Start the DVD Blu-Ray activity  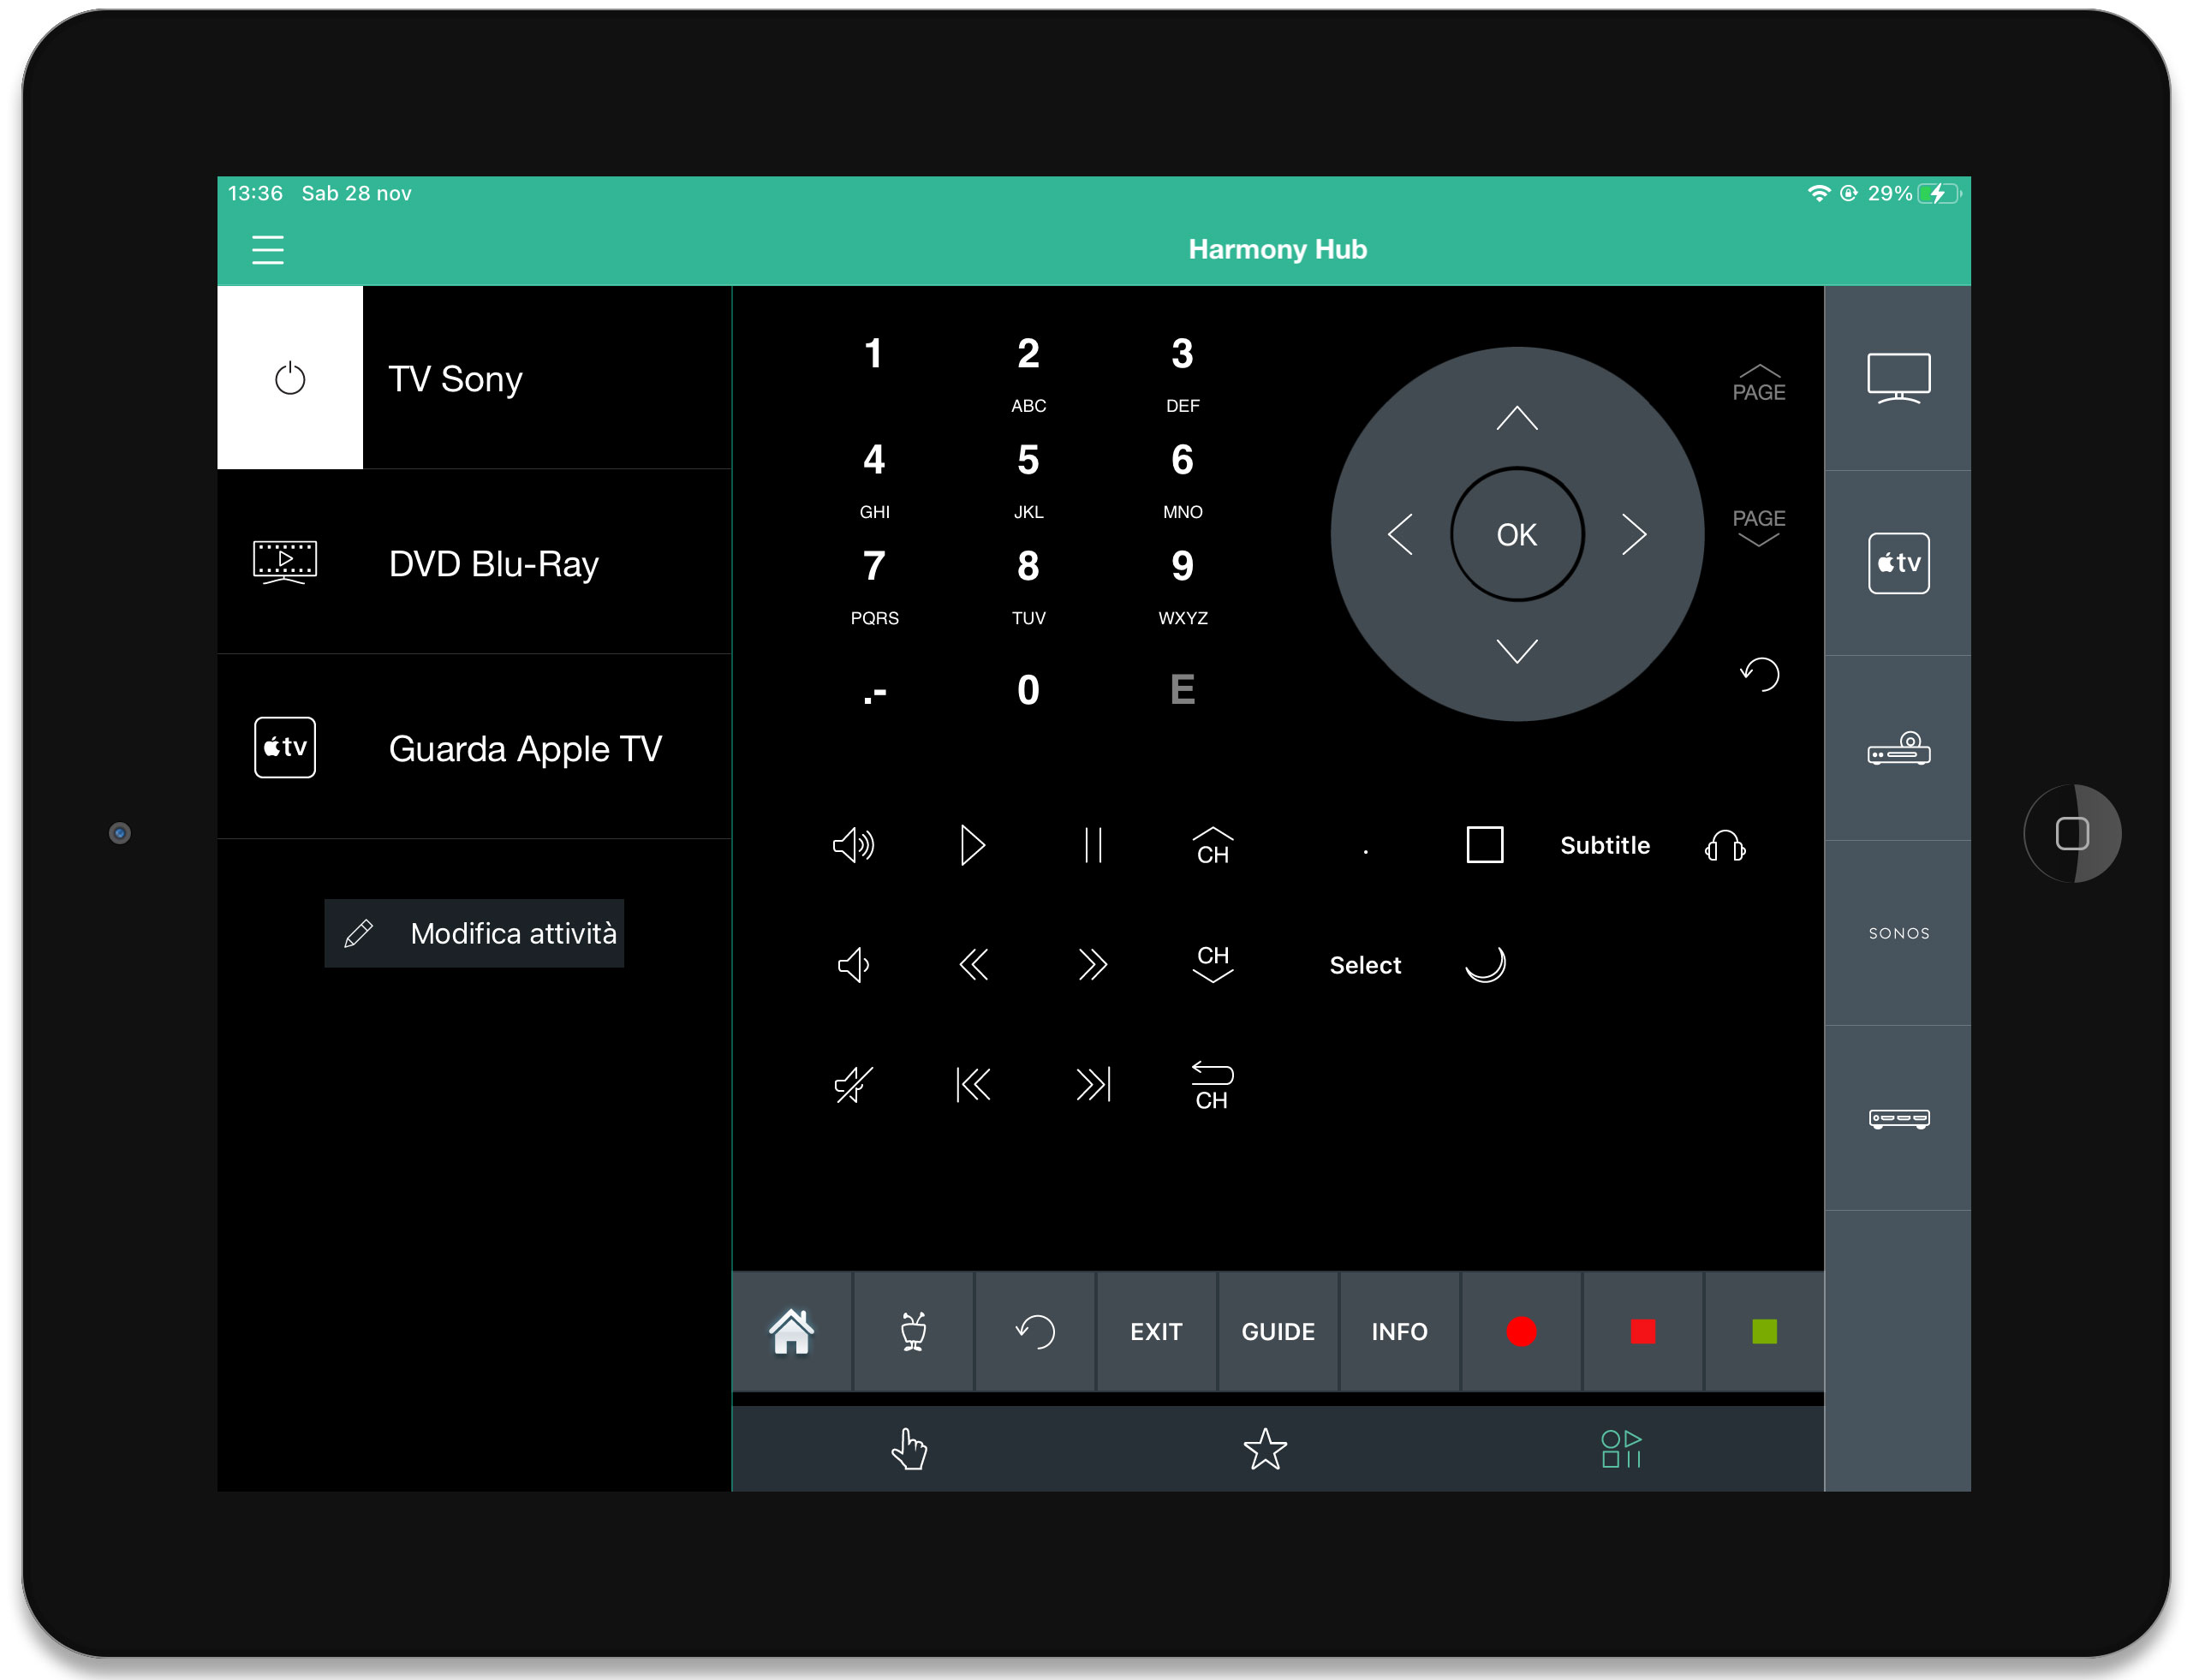click(x=474, y=563)
